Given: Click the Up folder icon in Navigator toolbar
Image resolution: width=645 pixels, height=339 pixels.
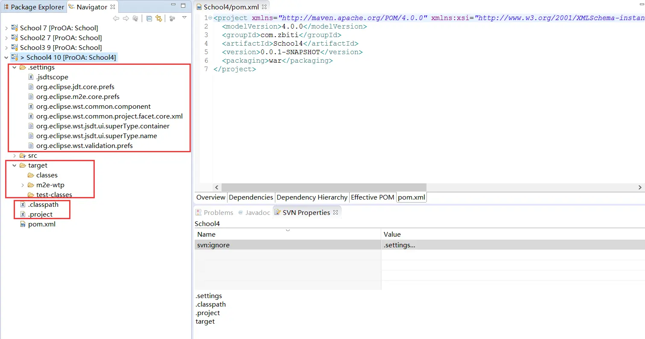Looking at the screenshot, I should point(136,18).
